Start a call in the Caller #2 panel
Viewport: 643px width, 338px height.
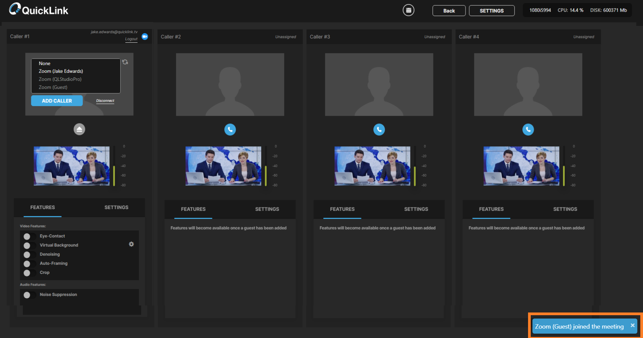tap(230, 129)
